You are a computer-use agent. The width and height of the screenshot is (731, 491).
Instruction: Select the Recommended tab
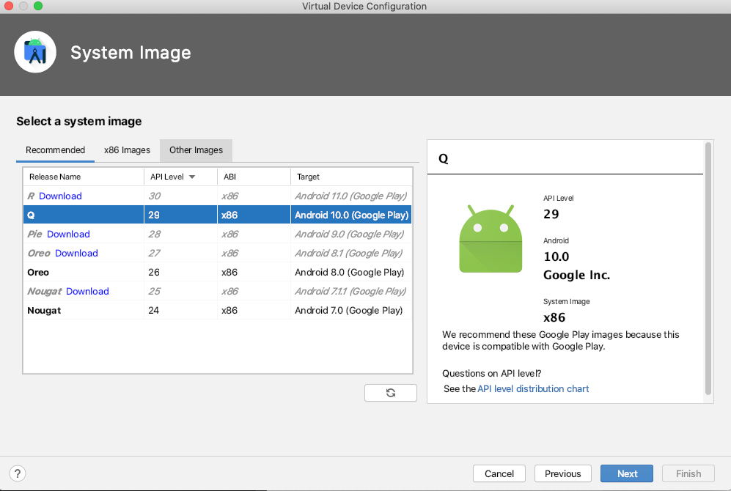[56, 150]
